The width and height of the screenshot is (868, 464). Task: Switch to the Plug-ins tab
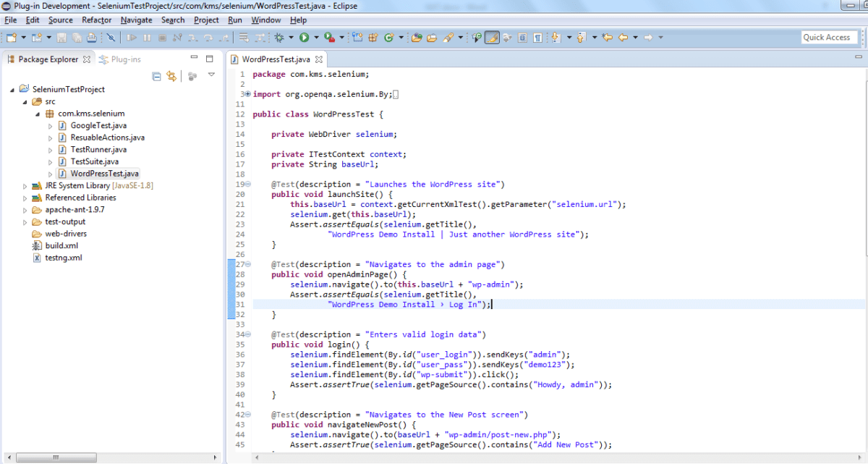(125, 59)
